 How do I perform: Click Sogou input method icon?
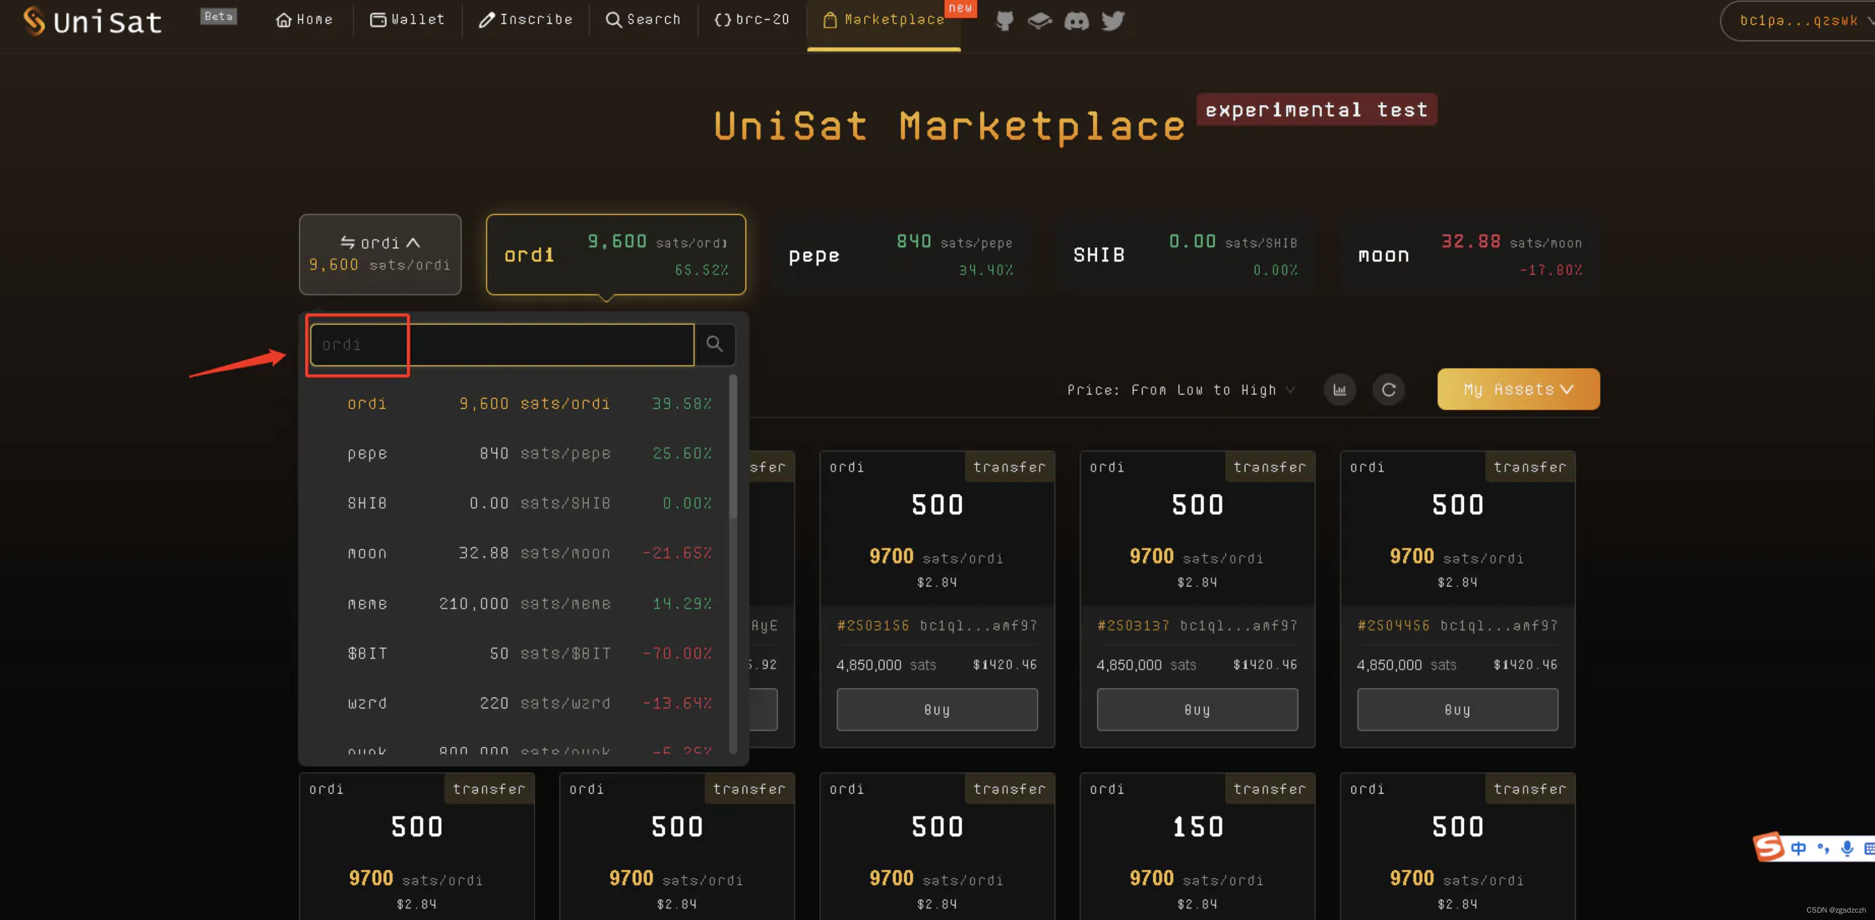coord(1769,847)
